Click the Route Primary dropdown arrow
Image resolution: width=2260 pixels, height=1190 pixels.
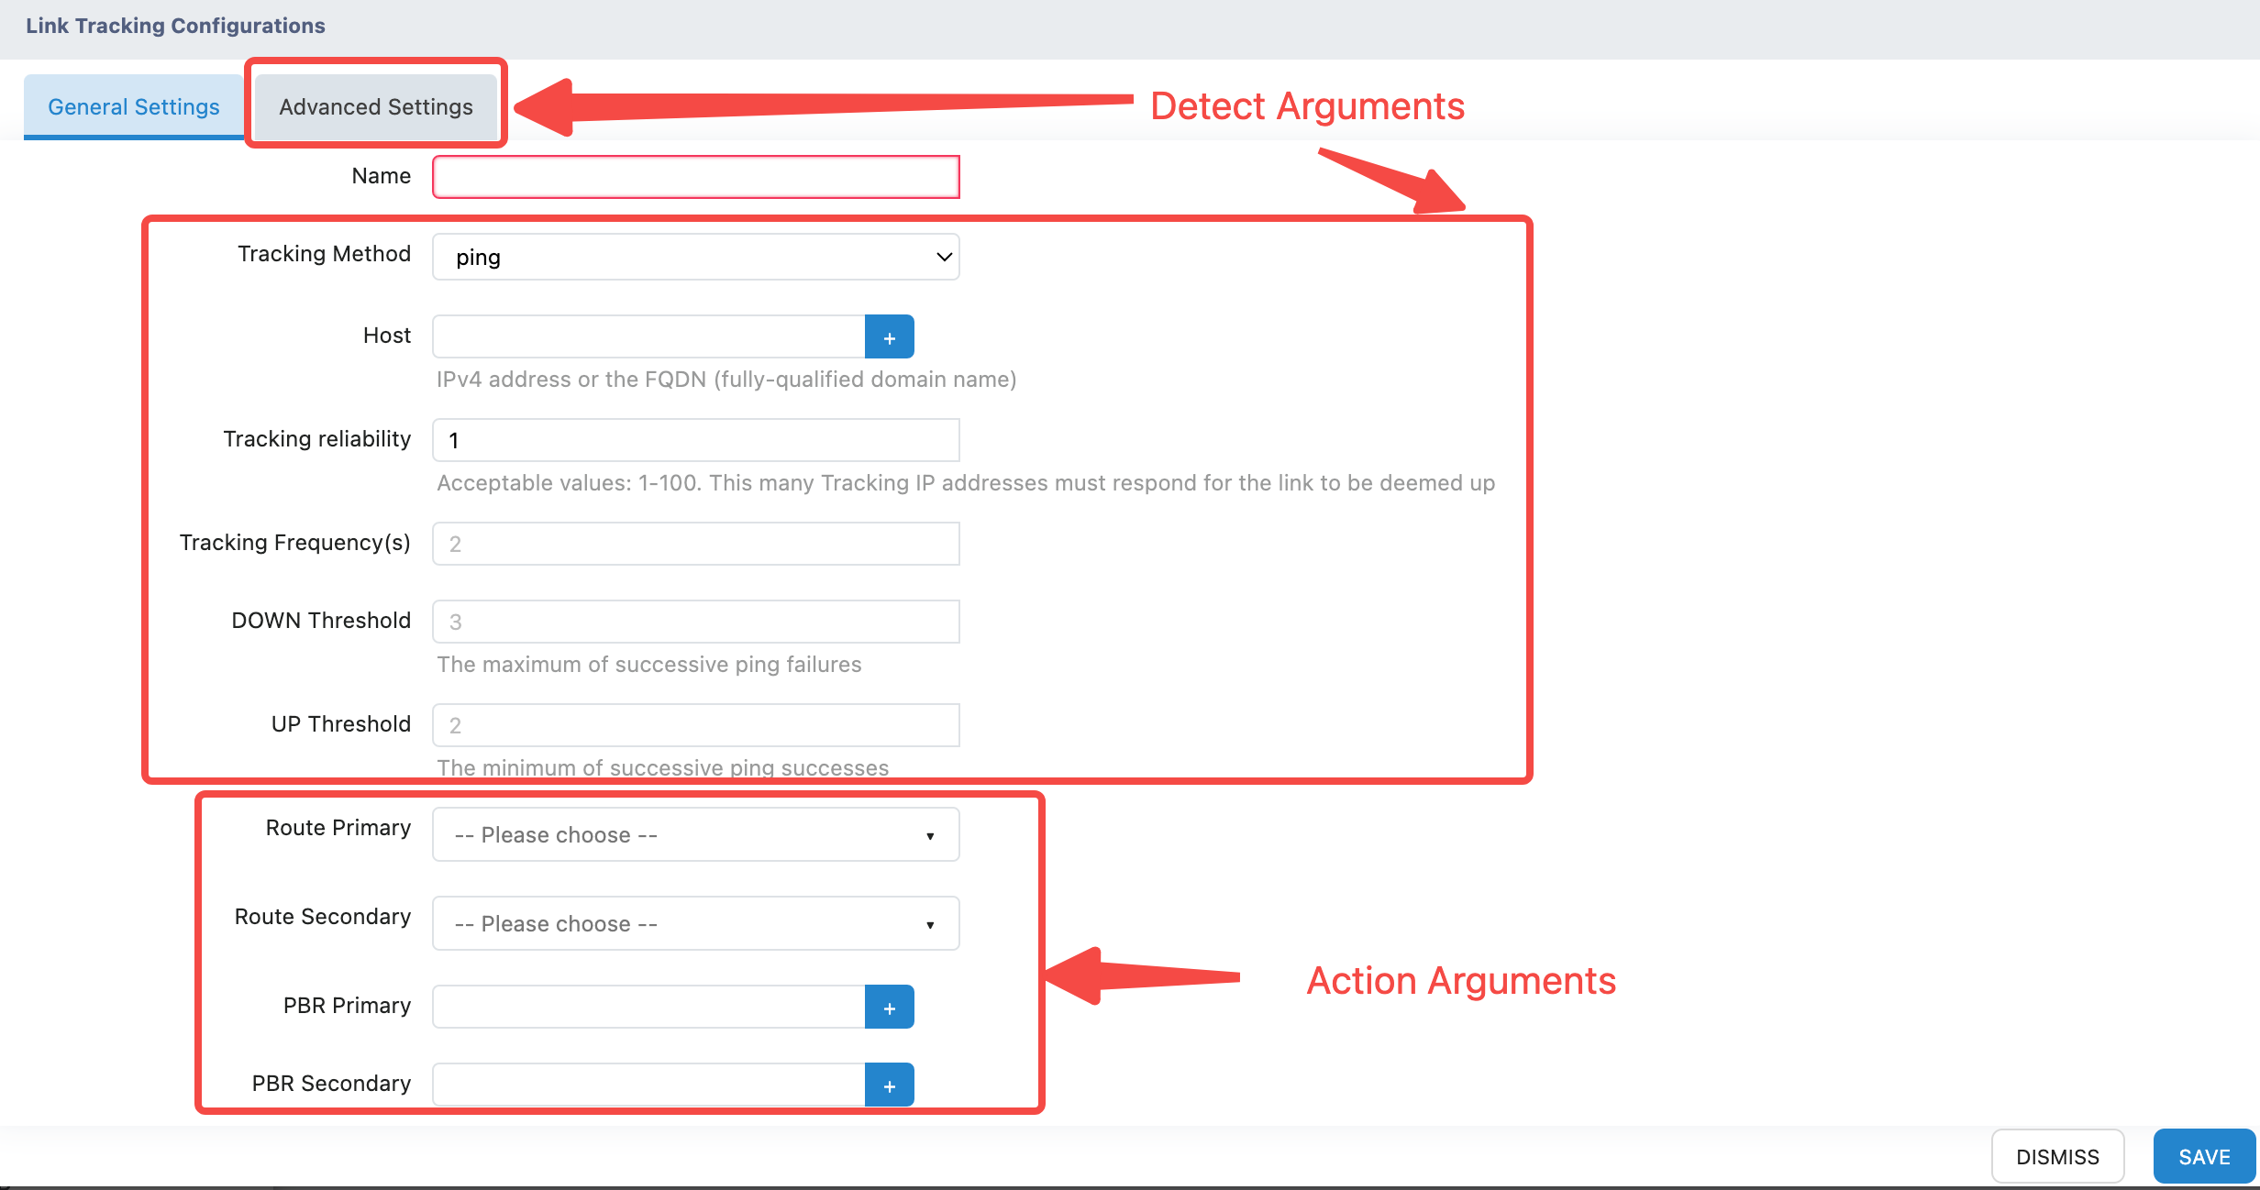(x=930, y=835)
